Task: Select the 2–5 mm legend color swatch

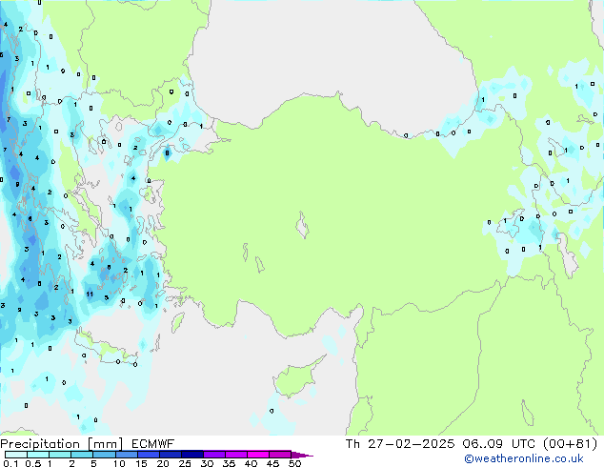Action: [x=82, y=455]
